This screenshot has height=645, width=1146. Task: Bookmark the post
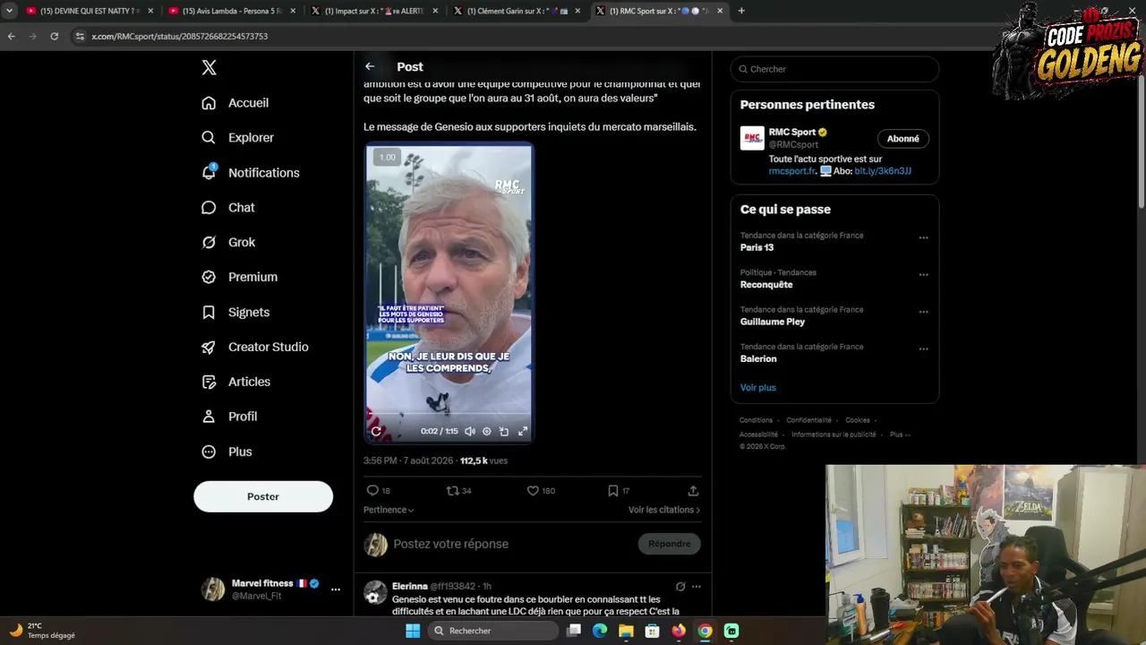[x=613, y=491]
